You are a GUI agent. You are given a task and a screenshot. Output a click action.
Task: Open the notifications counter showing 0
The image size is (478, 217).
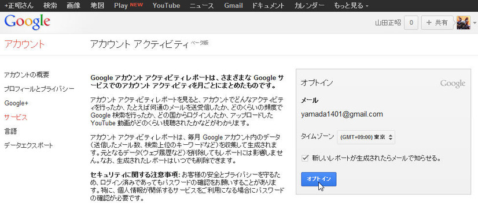411,23
